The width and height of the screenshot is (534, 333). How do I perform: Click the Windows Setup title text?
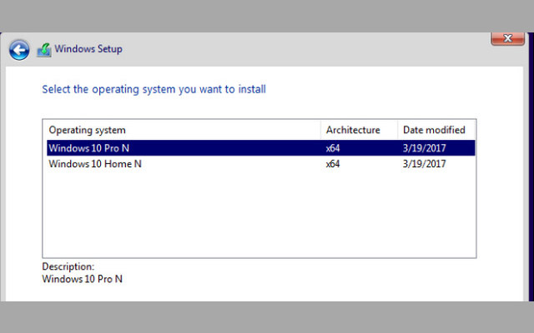click(88, 49)
